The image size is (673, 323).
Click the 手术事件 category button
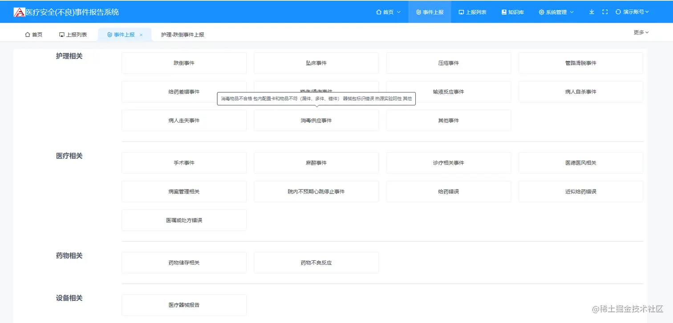[x=184, y=162]
